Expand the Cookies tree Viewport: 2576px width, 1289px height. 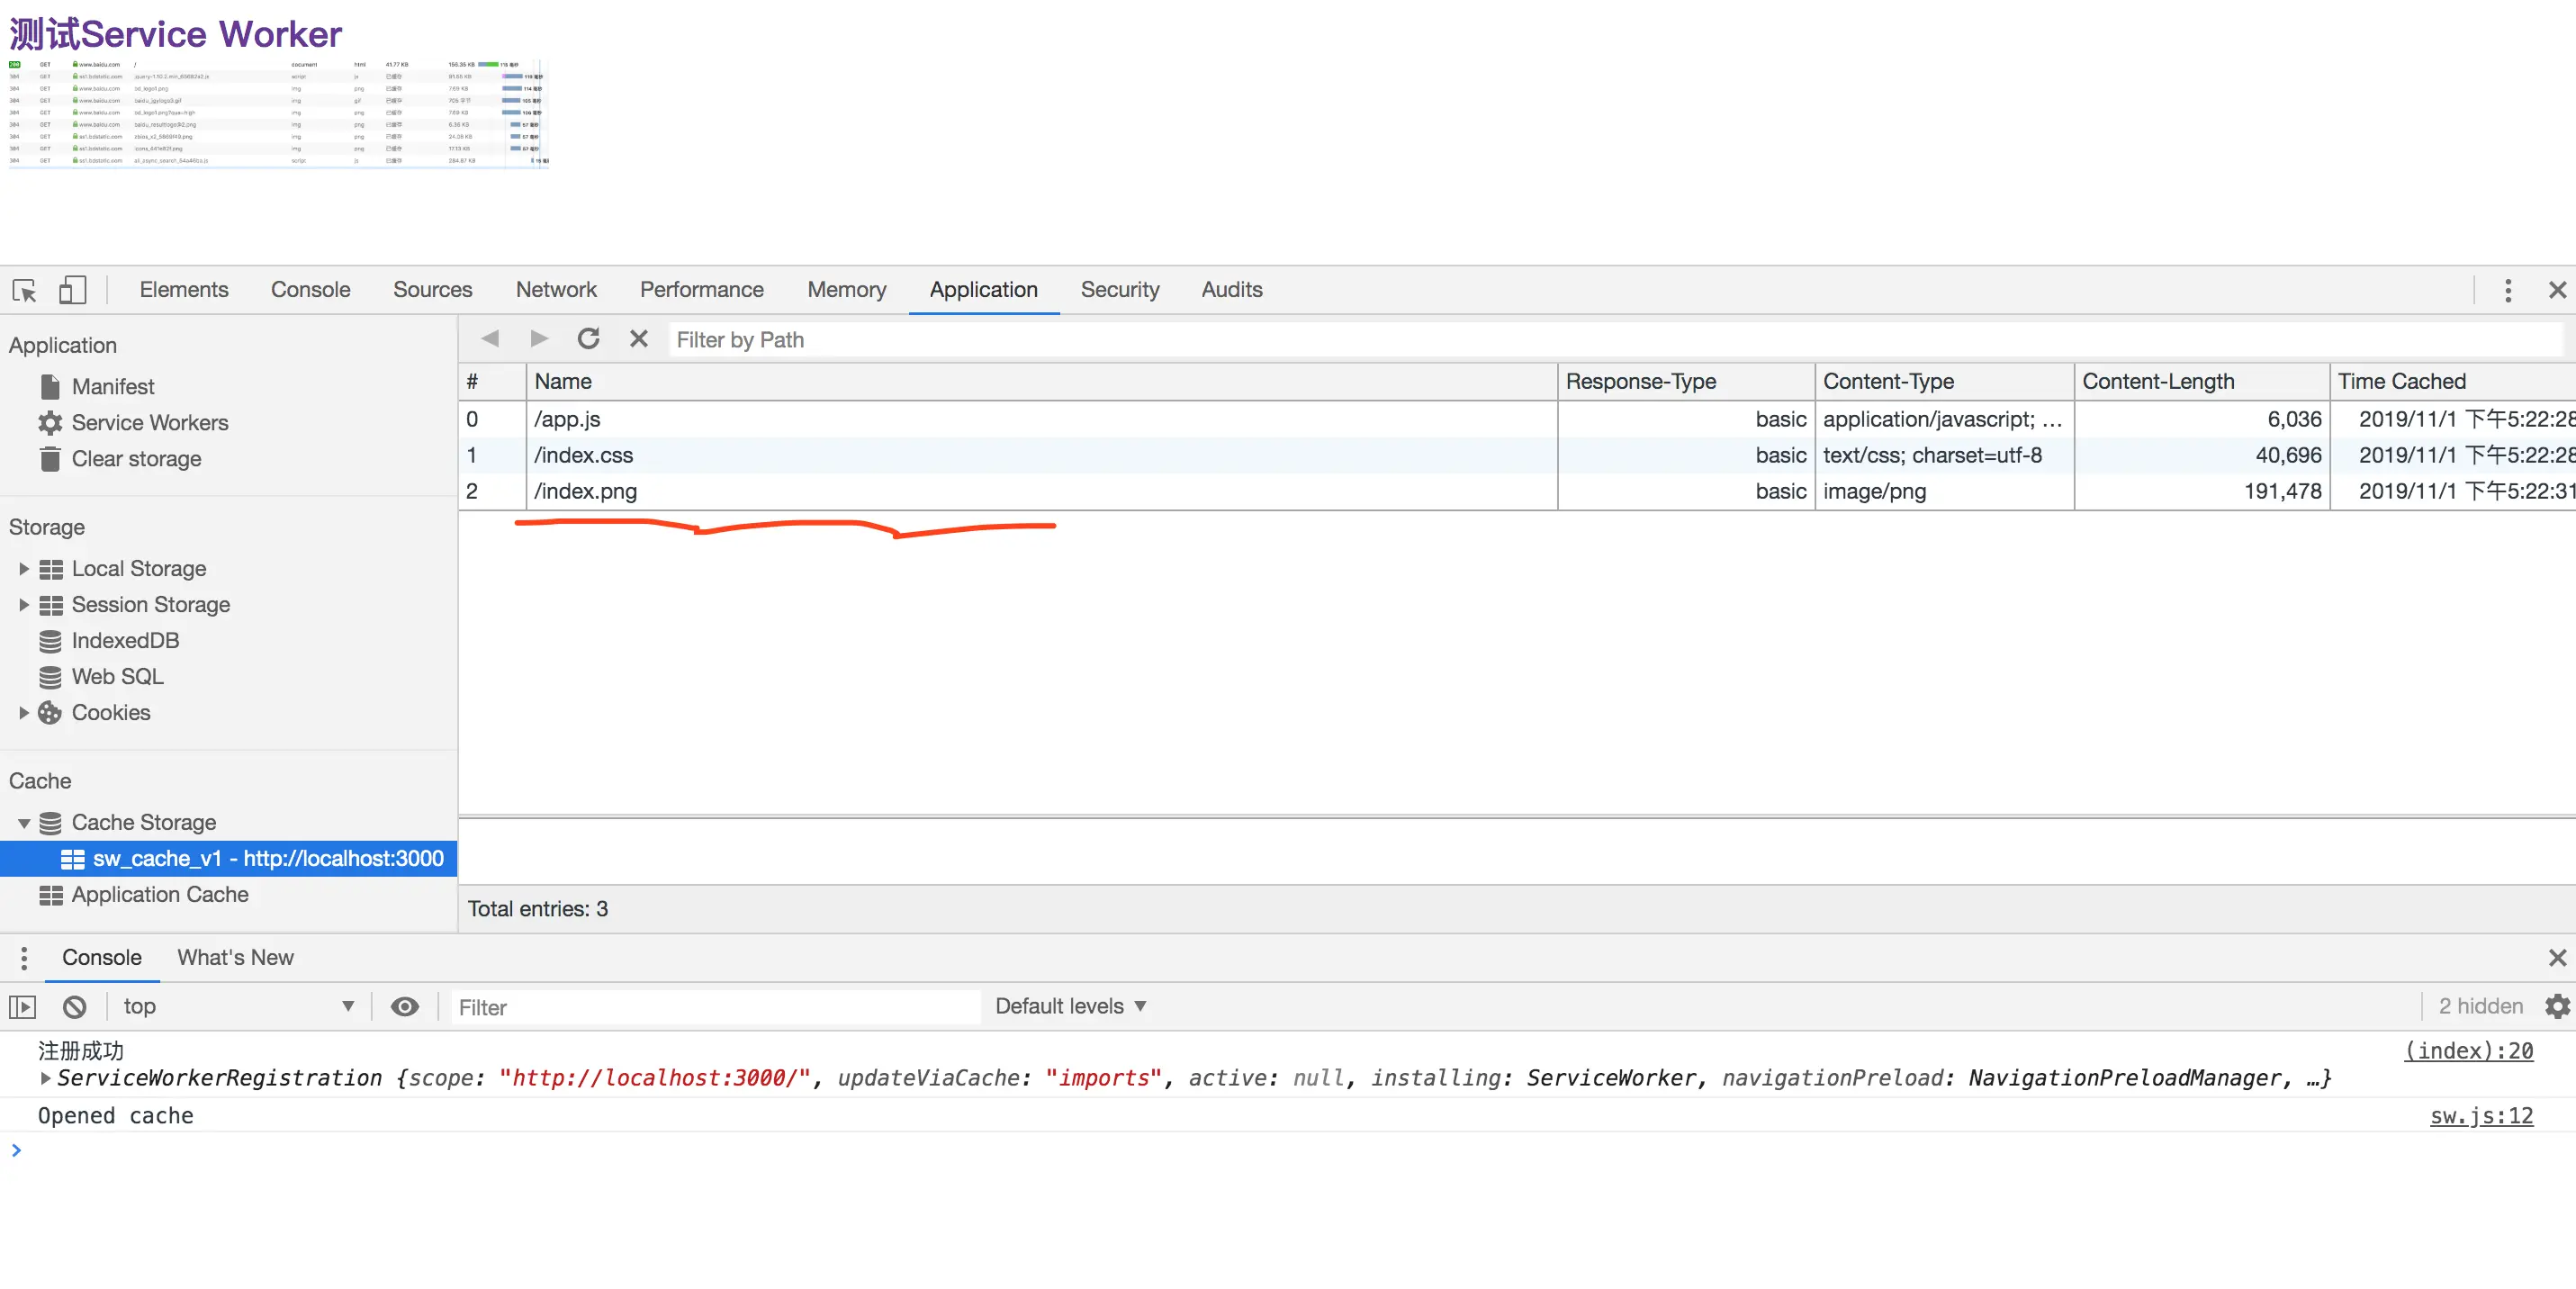[23, 712]
